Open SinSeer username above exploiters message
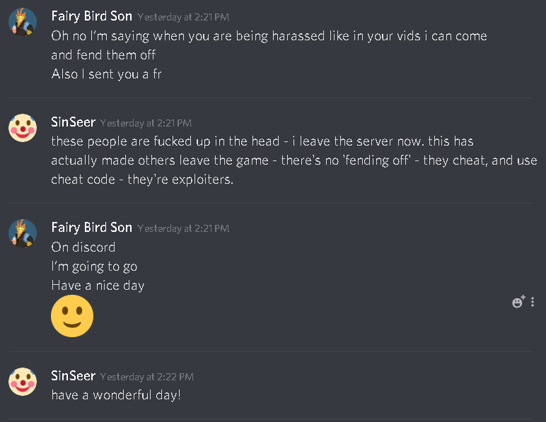 click(73, 122)
